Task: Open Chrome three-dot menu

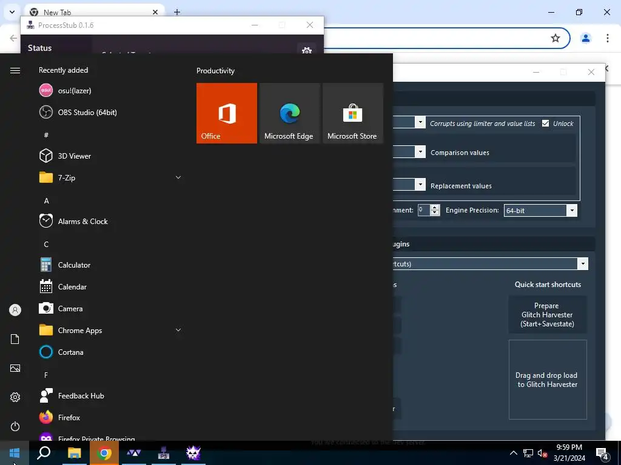Action: [x=608, y=38]
